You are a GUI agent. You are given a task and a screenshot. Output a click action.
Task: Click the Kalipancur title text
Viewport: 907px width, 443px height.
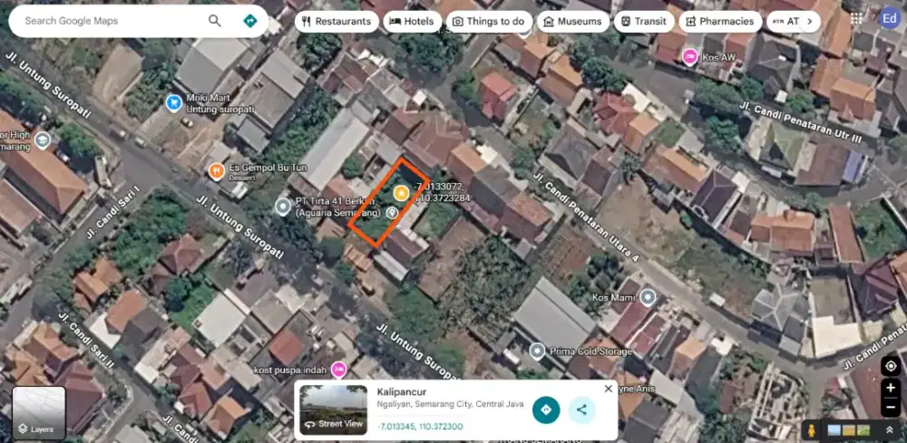(402, 392)
